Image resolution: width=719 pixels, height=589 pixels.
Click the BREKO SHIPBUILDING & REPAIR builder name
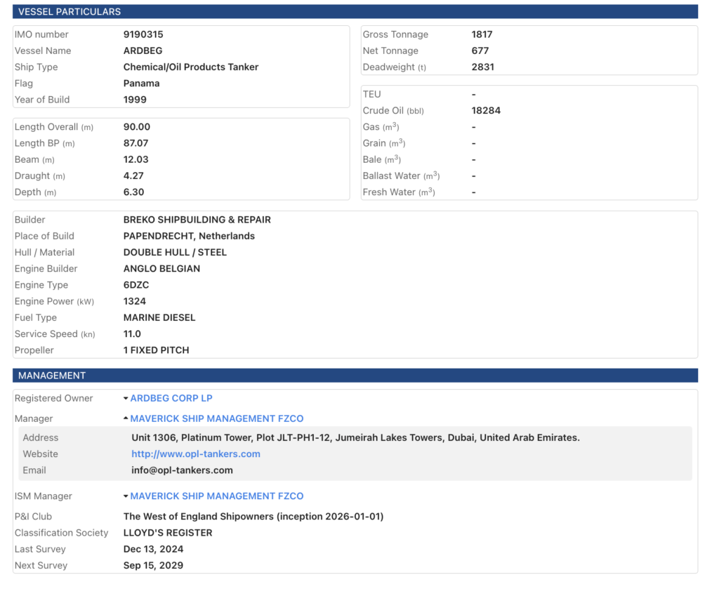tap(197, 220)
